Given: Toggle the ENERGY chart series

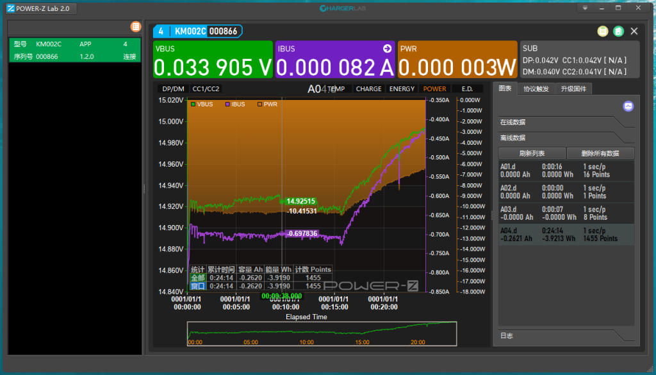Looking at the screenshot, I should click(402, 88).
